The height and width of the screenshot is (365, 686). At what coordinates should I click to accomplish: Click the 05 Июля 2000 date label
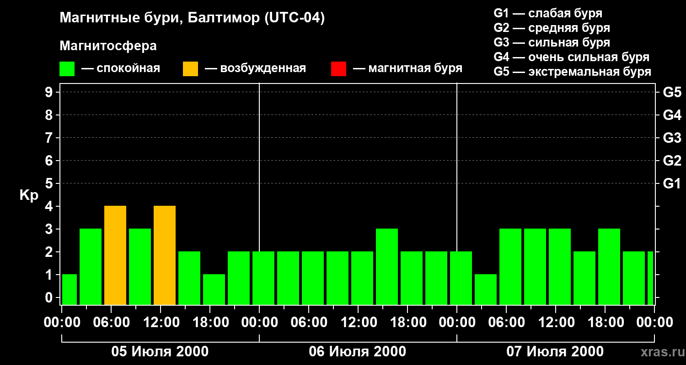[160, 352]
